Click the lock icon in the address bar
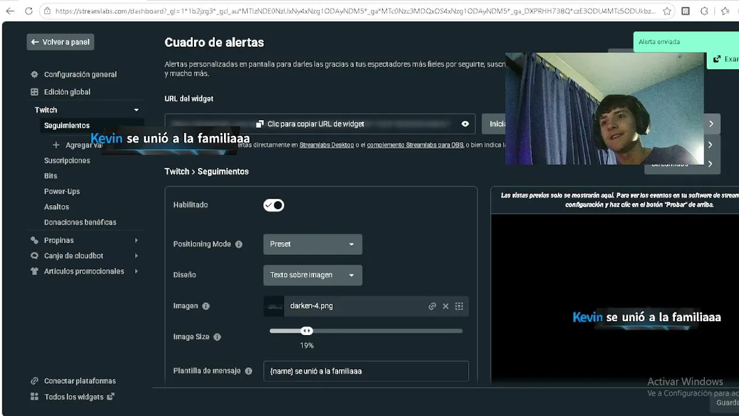Image resolution: width=739 pixels, height=416 pixels. [48, 11]
